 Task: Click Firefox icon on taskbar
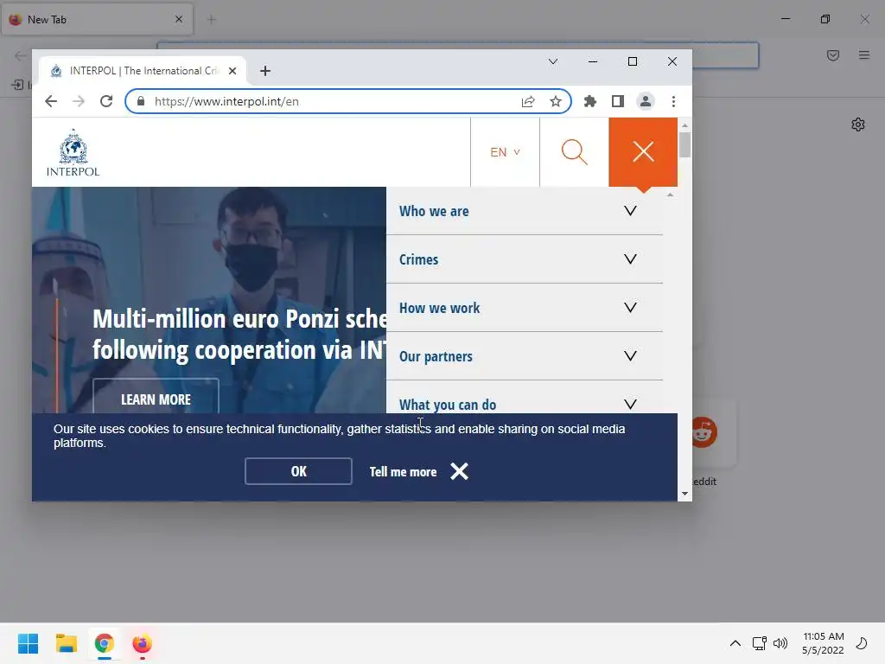coord(143,643)
